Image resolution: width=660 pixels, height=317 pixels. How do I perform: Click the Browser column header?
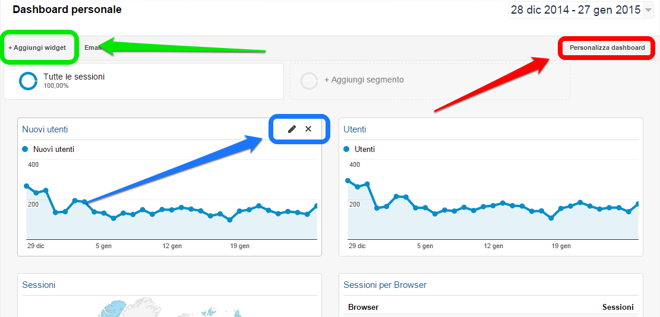point(363,307)
